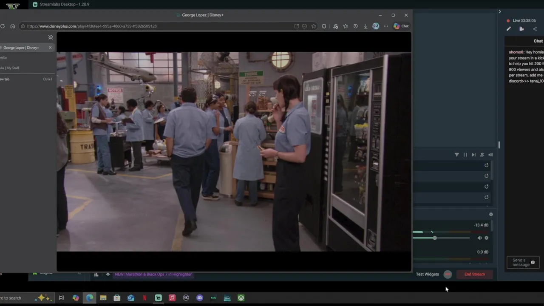
Task: Unpin the vertical tabs pane
Action: tap(51, 37)
